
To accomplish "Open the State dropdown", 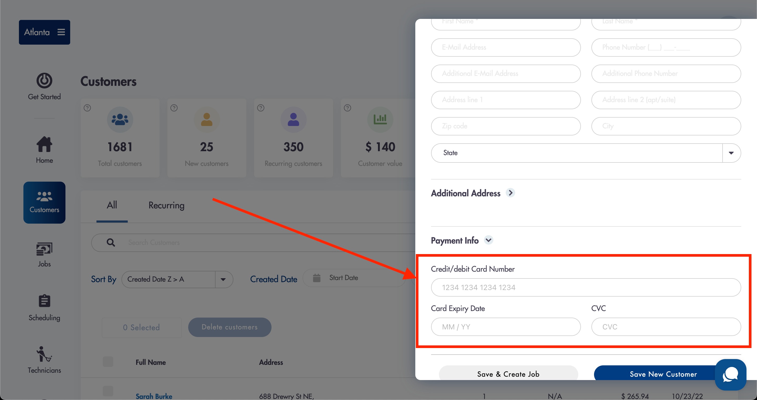I will point(586,153).
